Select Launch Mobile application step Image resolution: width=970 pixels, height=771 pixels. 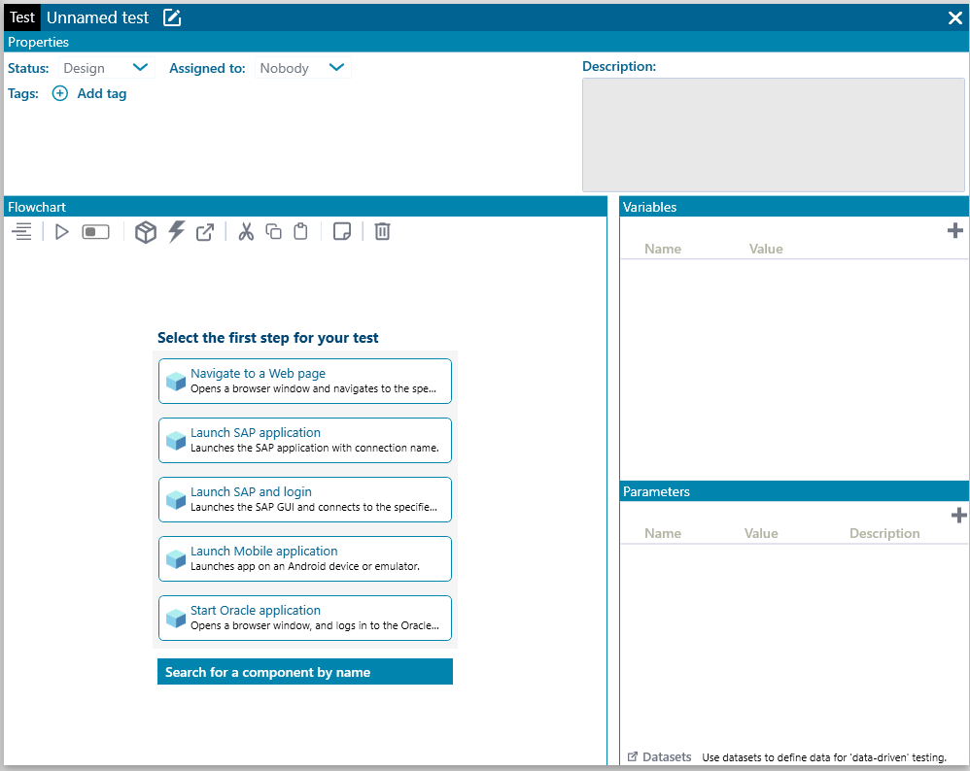[305, 559]
